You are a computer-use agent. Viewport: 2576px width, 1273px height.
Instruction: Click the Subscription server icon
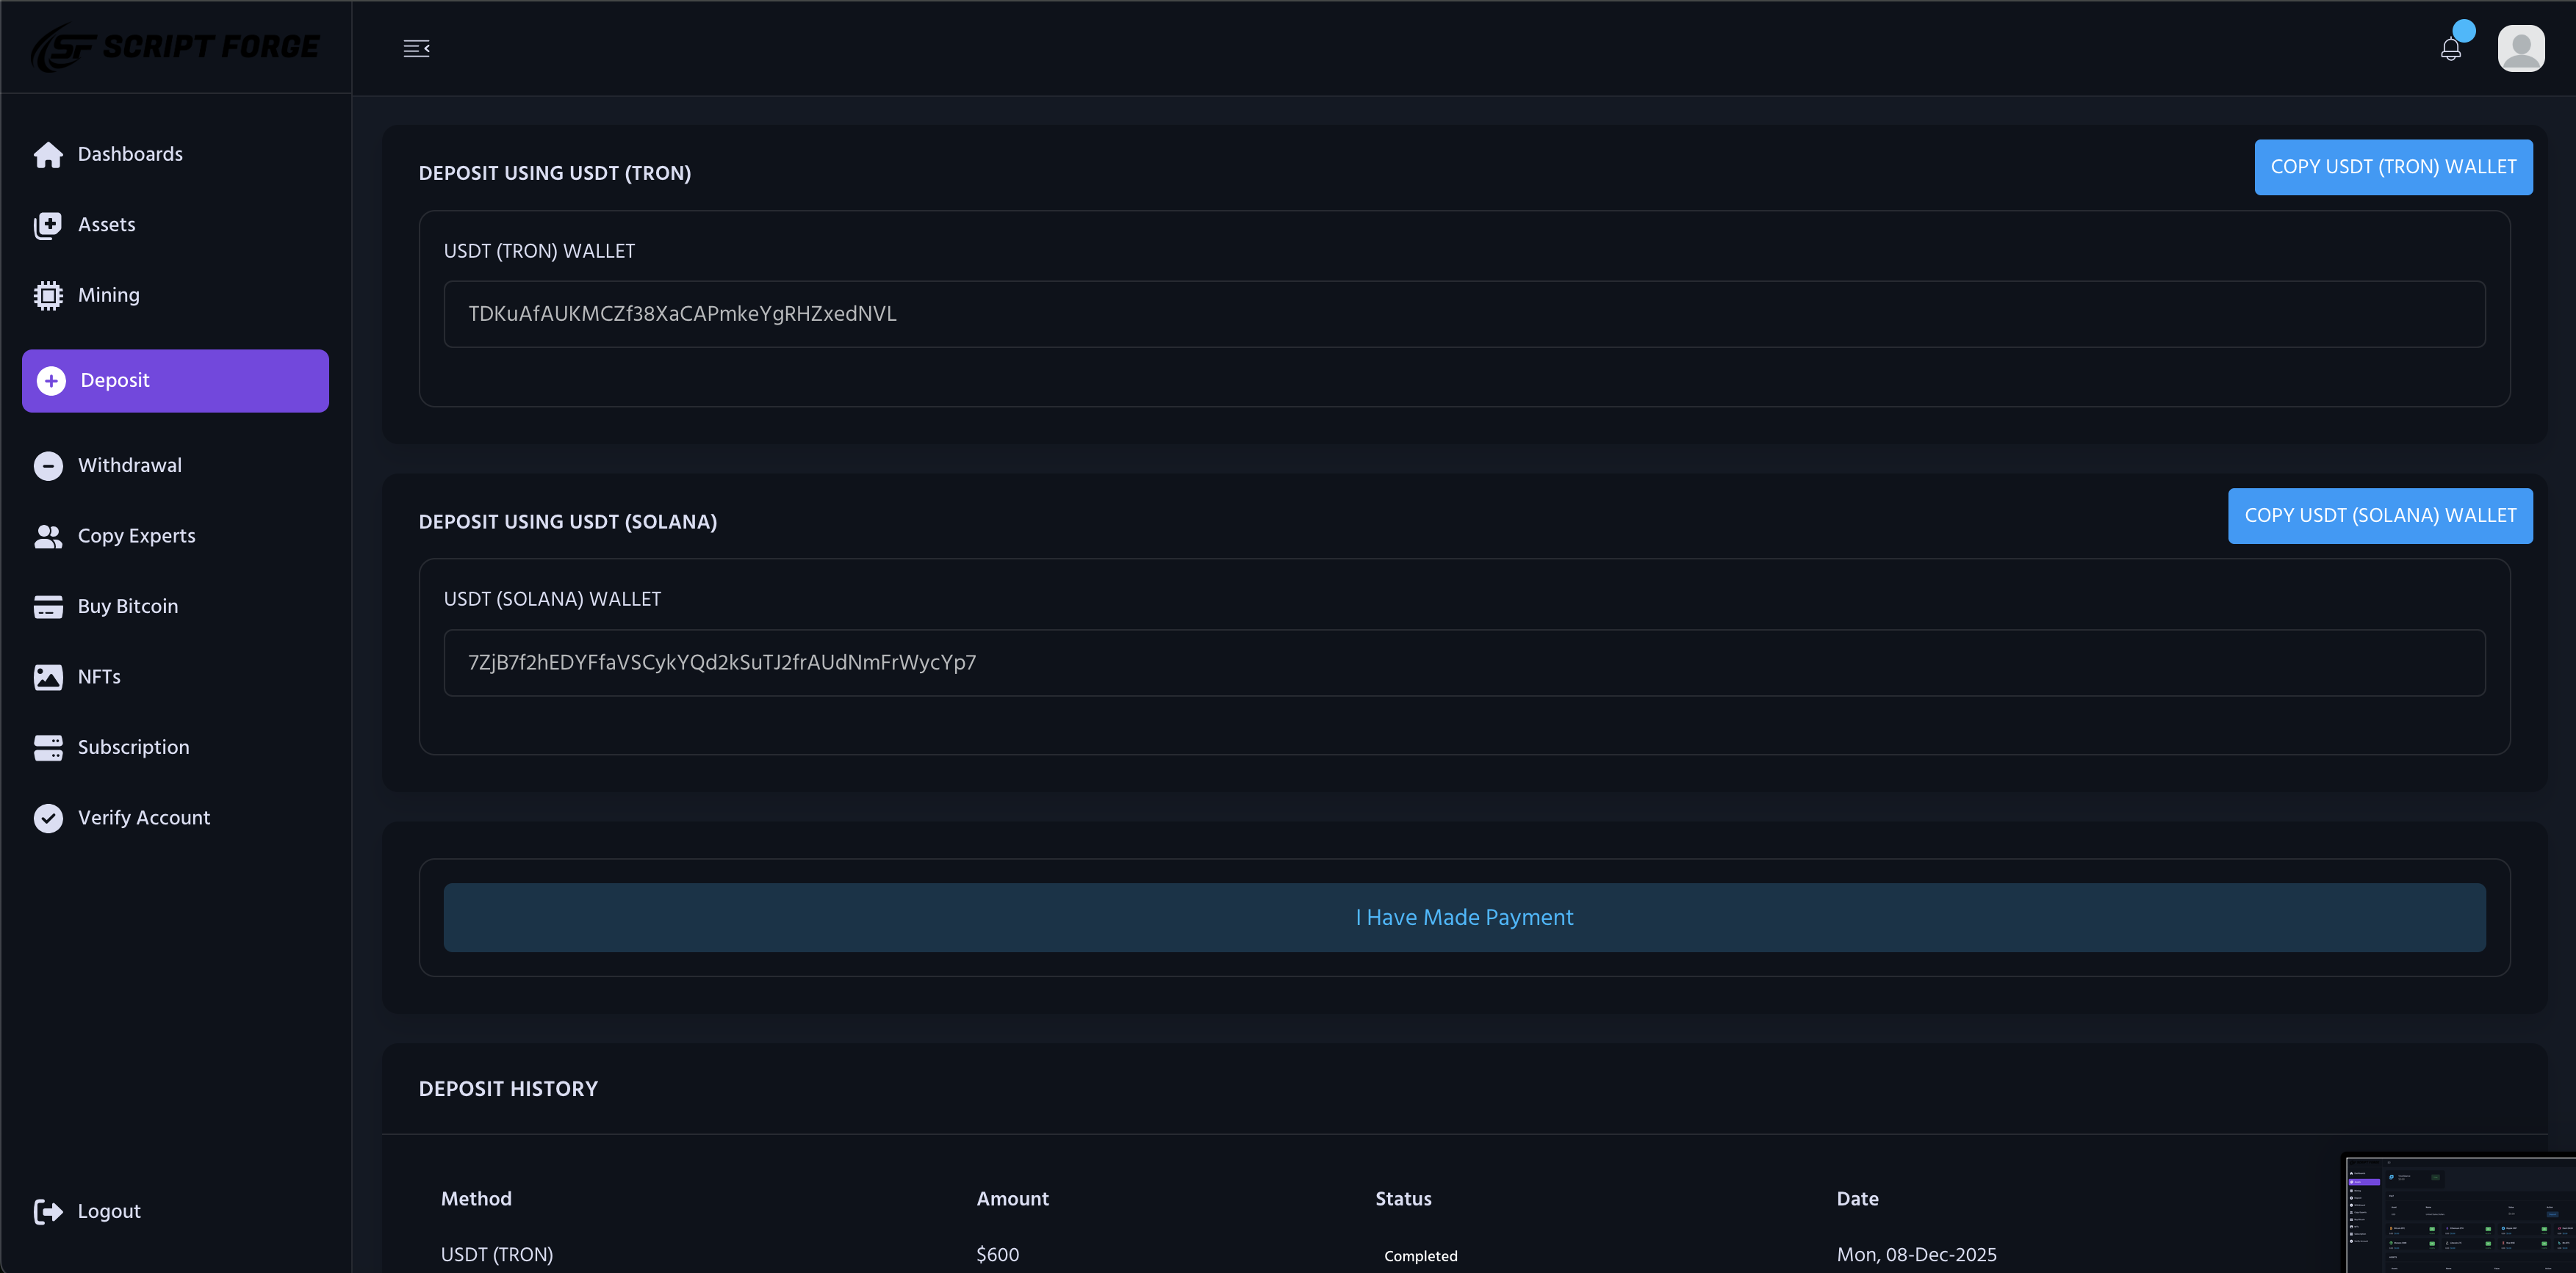pos(47,747)
